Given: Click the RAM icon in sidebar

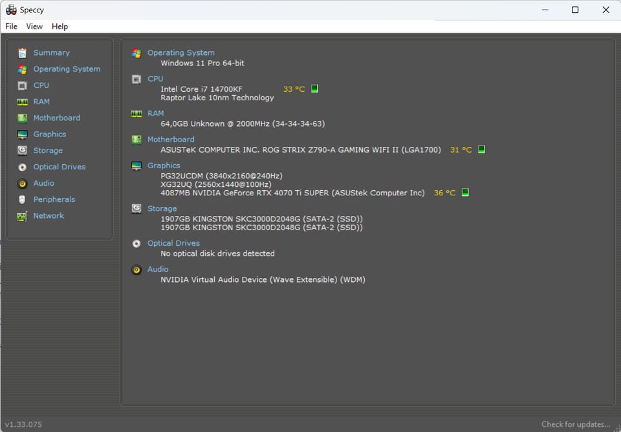Looking at the screenshot, I should click(x=22, y=102).
